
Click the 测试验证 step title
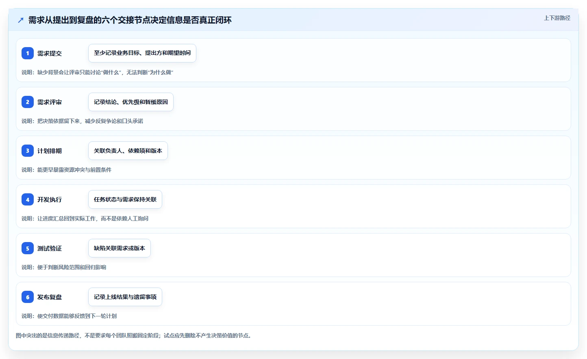pyautogui.click(x=50, y=248)
